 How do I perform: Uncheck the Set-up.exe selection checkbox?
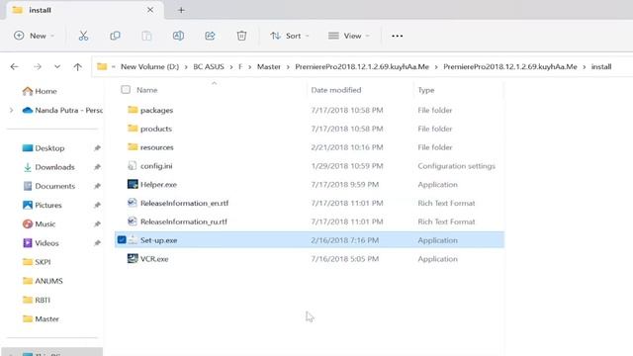[122, 239]
